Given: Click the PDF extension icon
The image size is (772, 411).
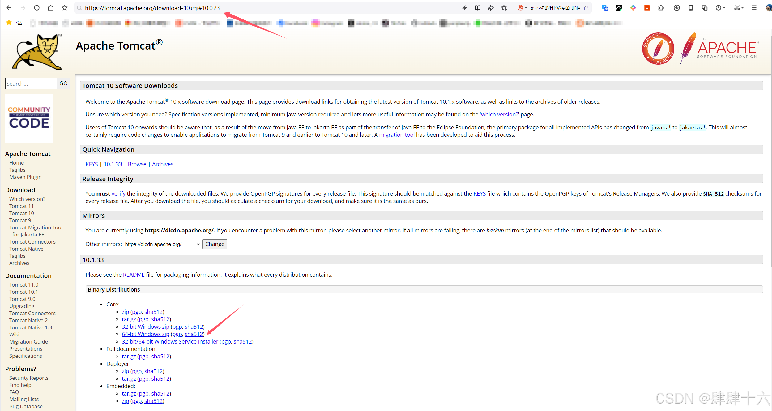Looking at the screenshot, I should pos(647,8).
